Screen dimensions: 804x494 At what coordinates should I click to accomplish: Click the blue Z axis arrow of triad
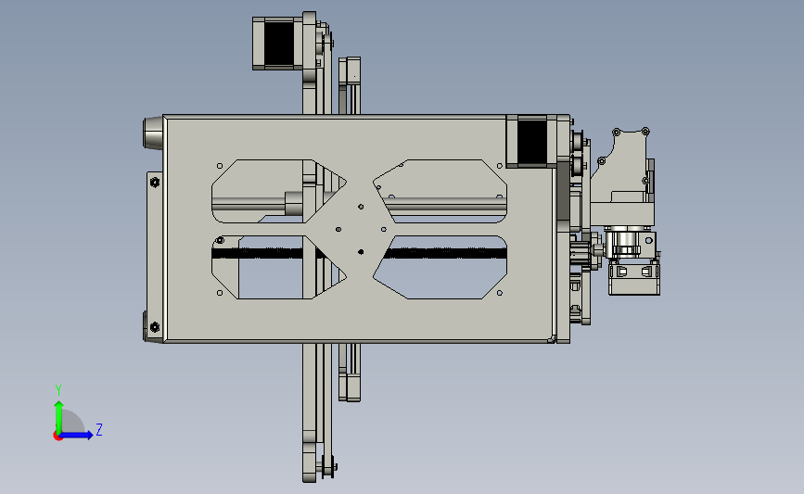77,436
